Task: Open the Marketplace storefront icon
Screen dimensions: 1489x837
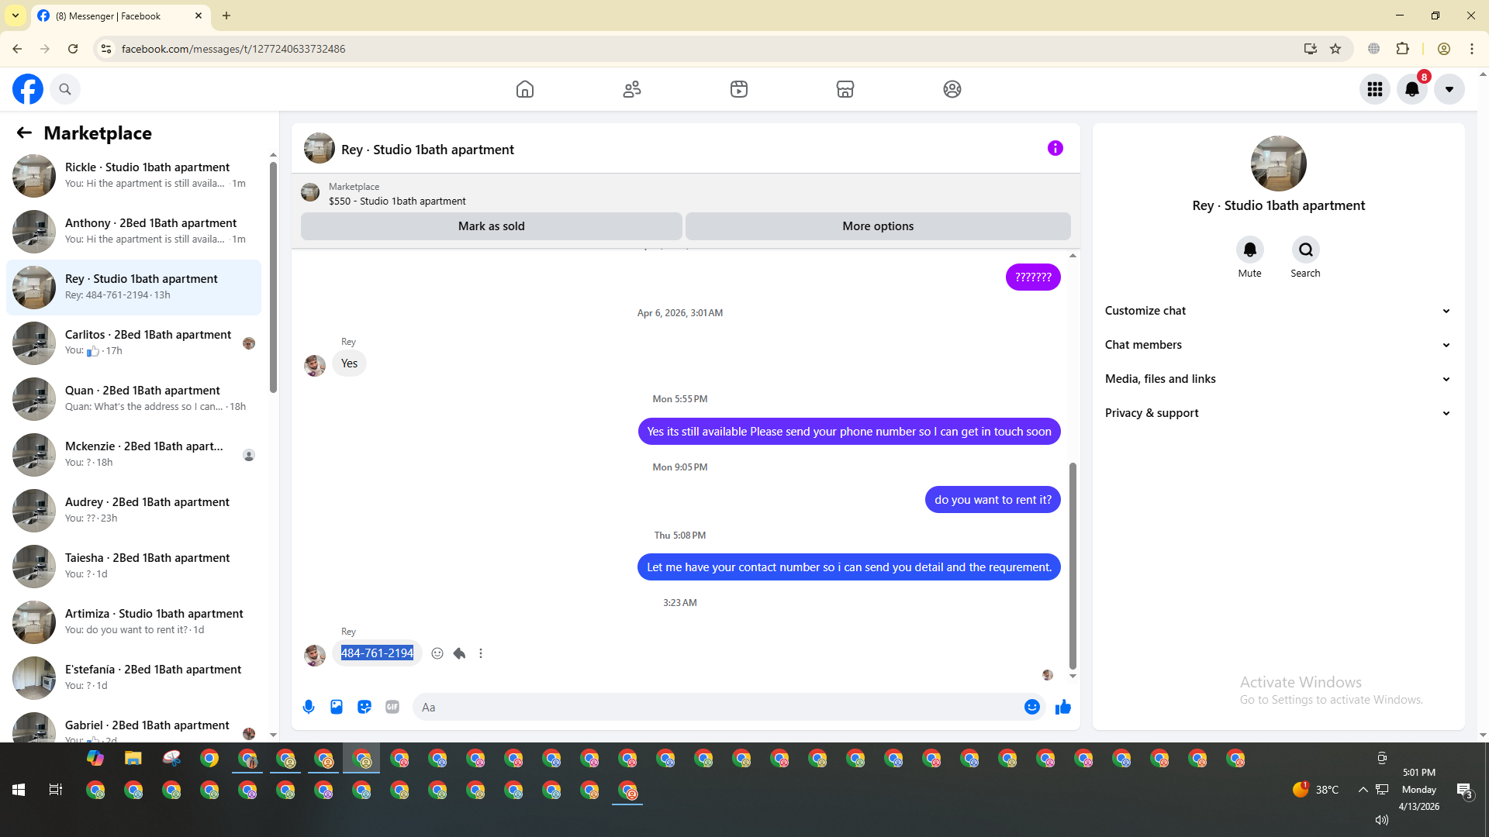Action: [845, 89]
